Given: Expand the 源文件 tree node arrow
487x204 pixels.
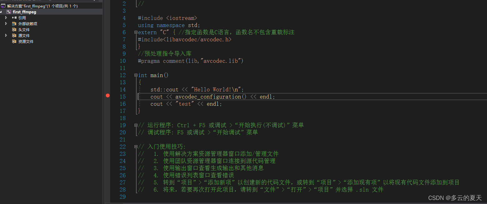Looking at the screenshot, I should coord(6,36).
